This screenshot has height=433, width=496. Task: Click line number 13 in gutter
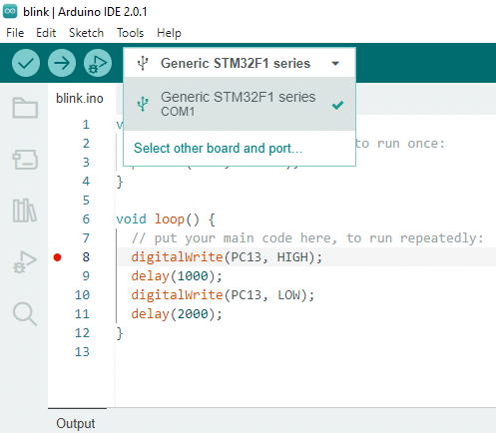82,352
